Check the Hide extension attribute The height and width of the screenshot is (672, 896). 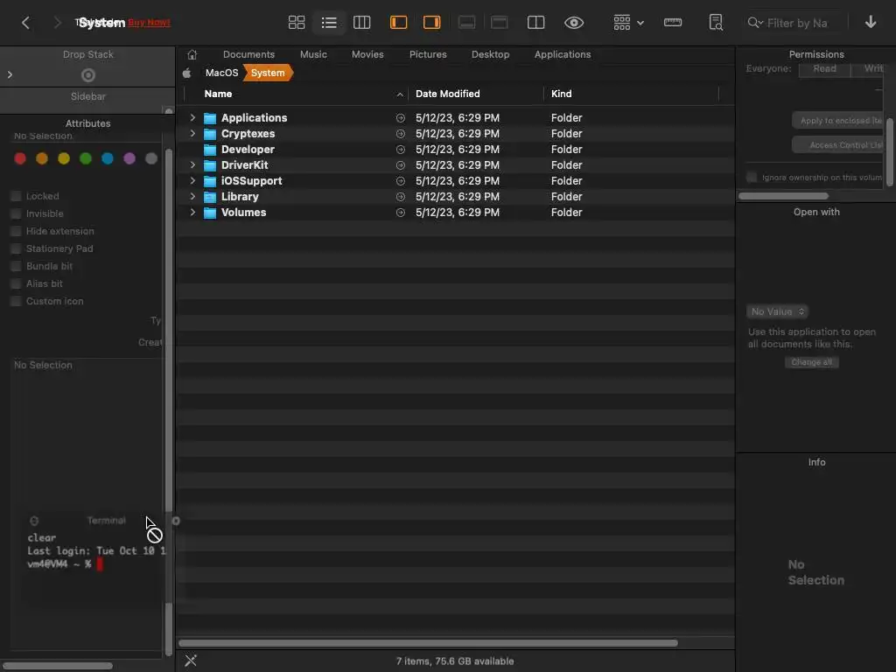click(x=16, y=231)
